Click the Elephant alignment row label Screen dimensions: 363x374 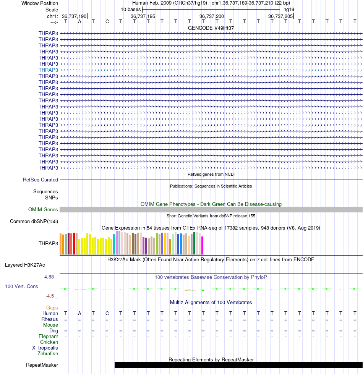(x=48, y=337)
